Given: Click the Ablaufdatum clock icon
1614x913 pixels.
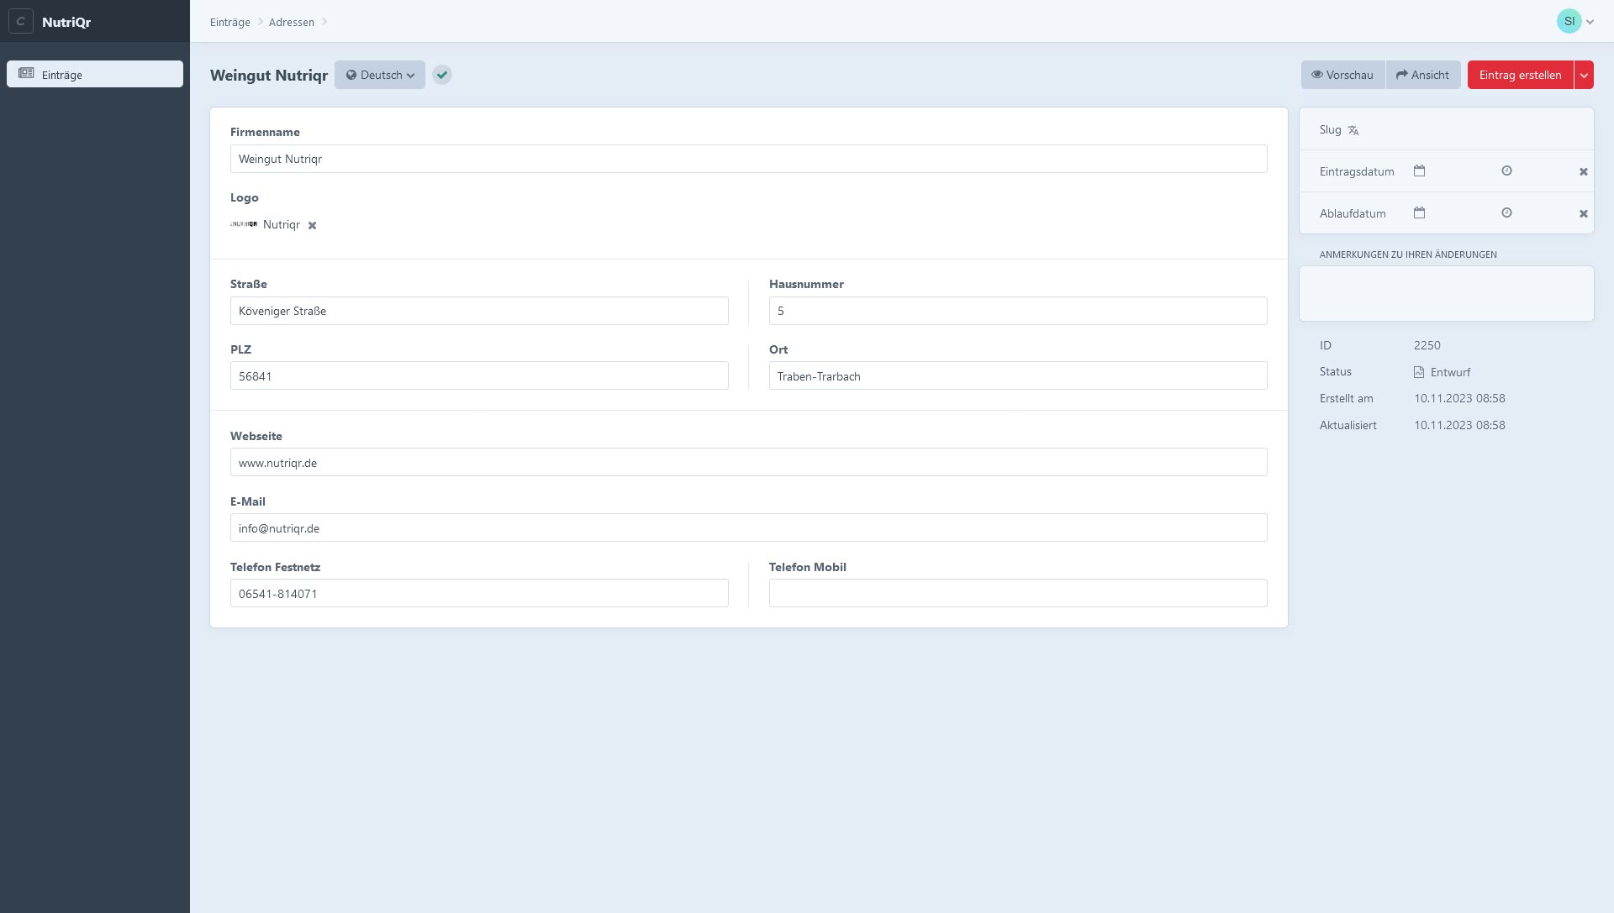Looking at the screenshot, I should pyautogui.click(x=1506, y=213).
